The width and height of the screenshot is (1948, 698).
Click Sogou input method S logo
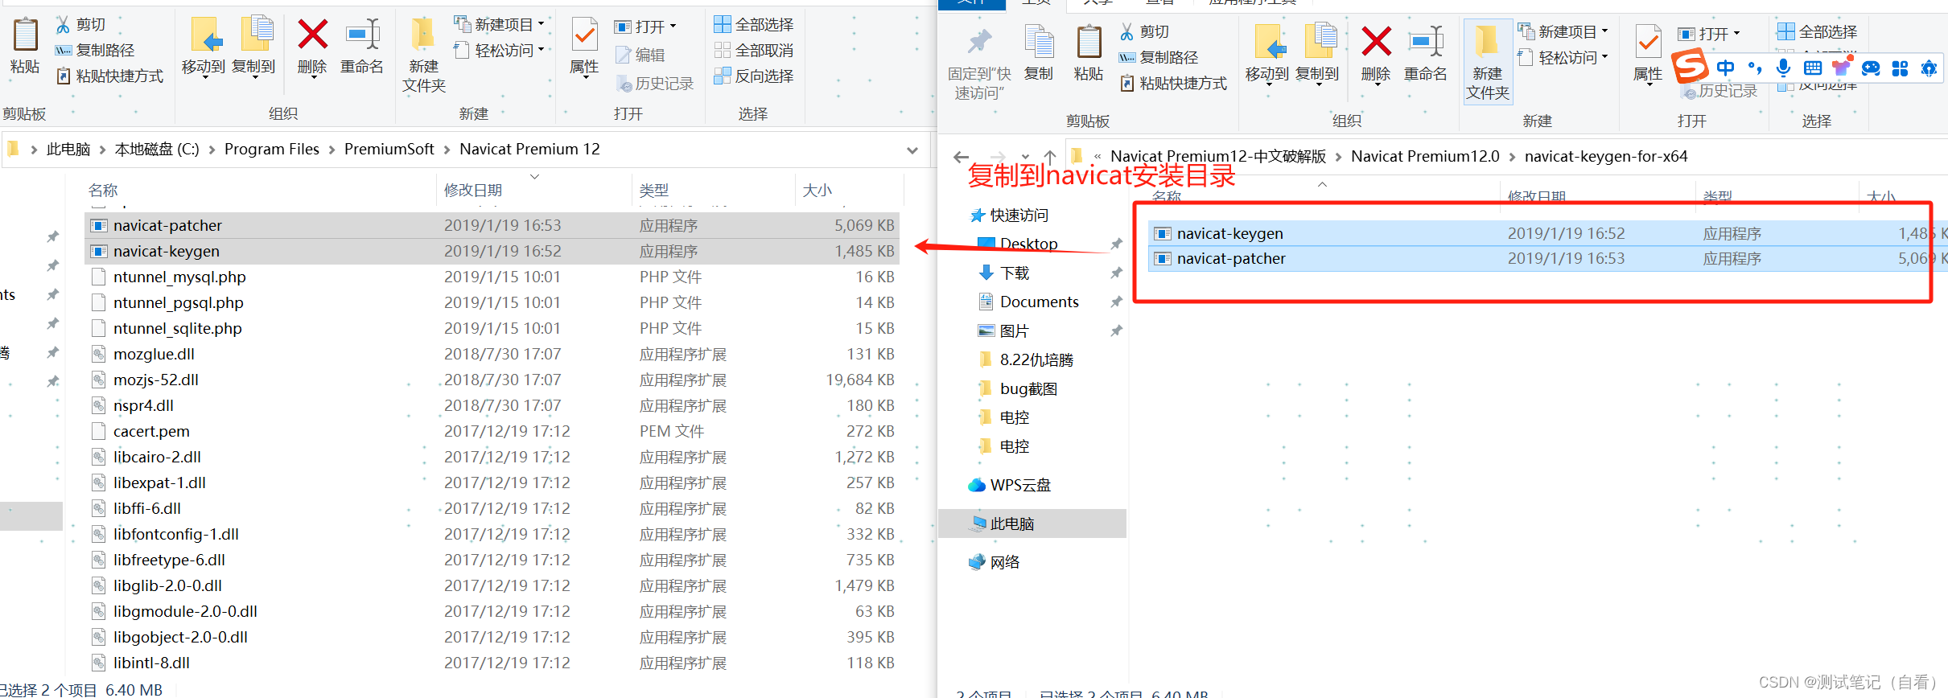click(x=1690, y=66)
